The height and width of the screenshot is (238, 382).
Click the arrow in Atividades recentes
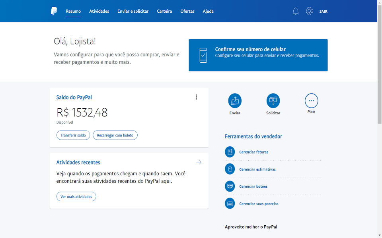point(199,162)
